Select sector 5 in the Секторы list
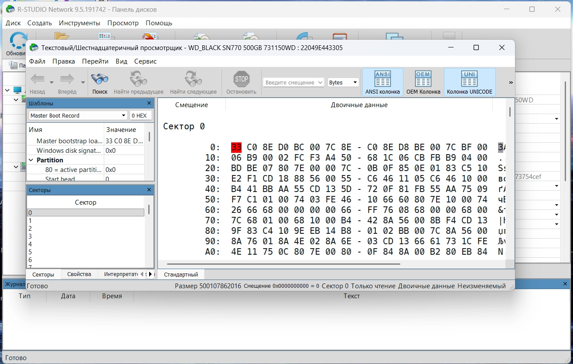The image size is (573, 364). click(85, 252)
